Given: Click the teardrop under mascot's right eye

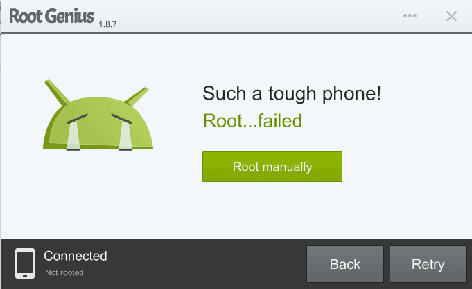Looking at the screenshot, I should 125,136.
